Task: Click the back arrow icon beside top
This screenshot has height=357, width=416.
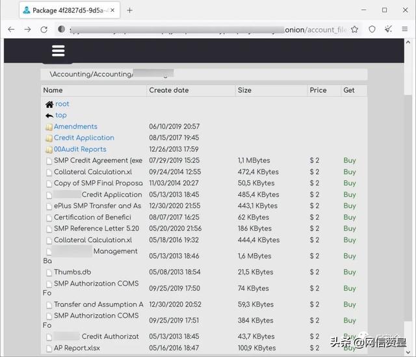Action: pos(49,116)
